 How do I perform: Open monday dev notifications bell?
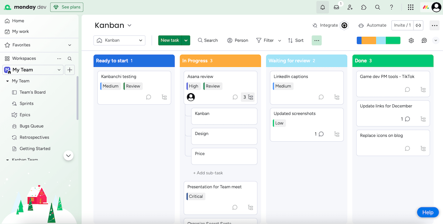pyautogui.click(x=322, y=7)
